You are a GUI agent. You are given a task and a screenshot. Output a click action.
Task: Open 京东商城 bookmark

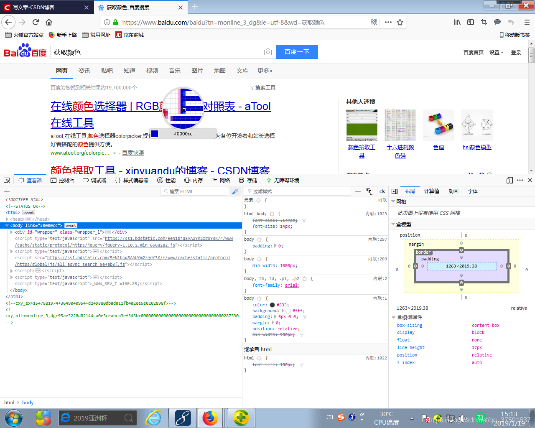coord(130,35)
